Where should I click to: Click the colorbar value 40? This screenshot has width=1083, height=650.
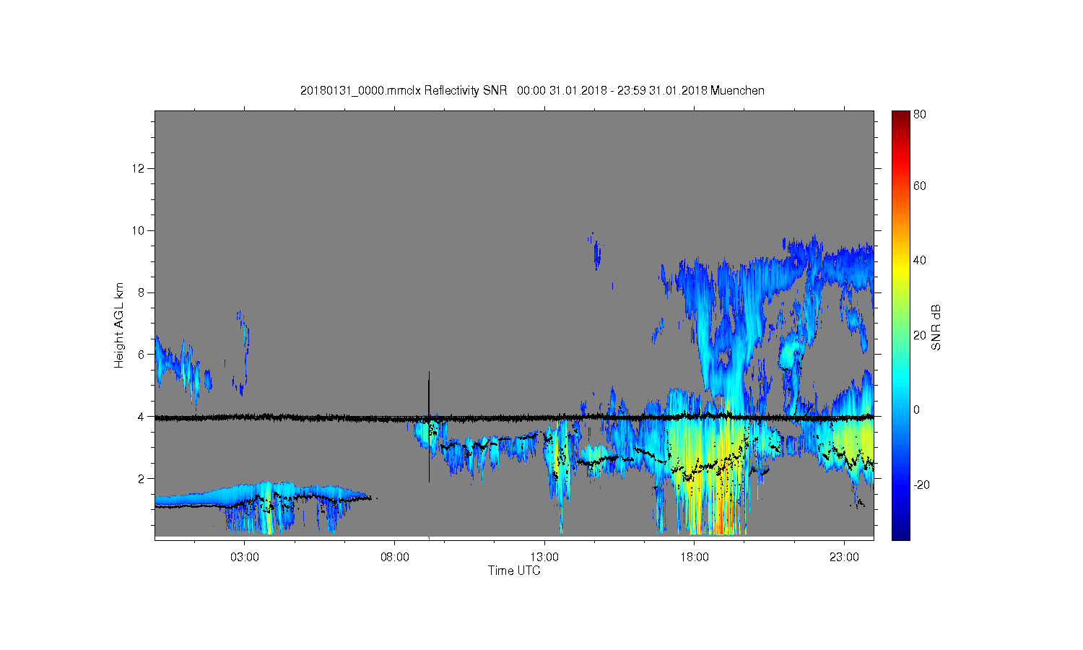pos(920,260)
